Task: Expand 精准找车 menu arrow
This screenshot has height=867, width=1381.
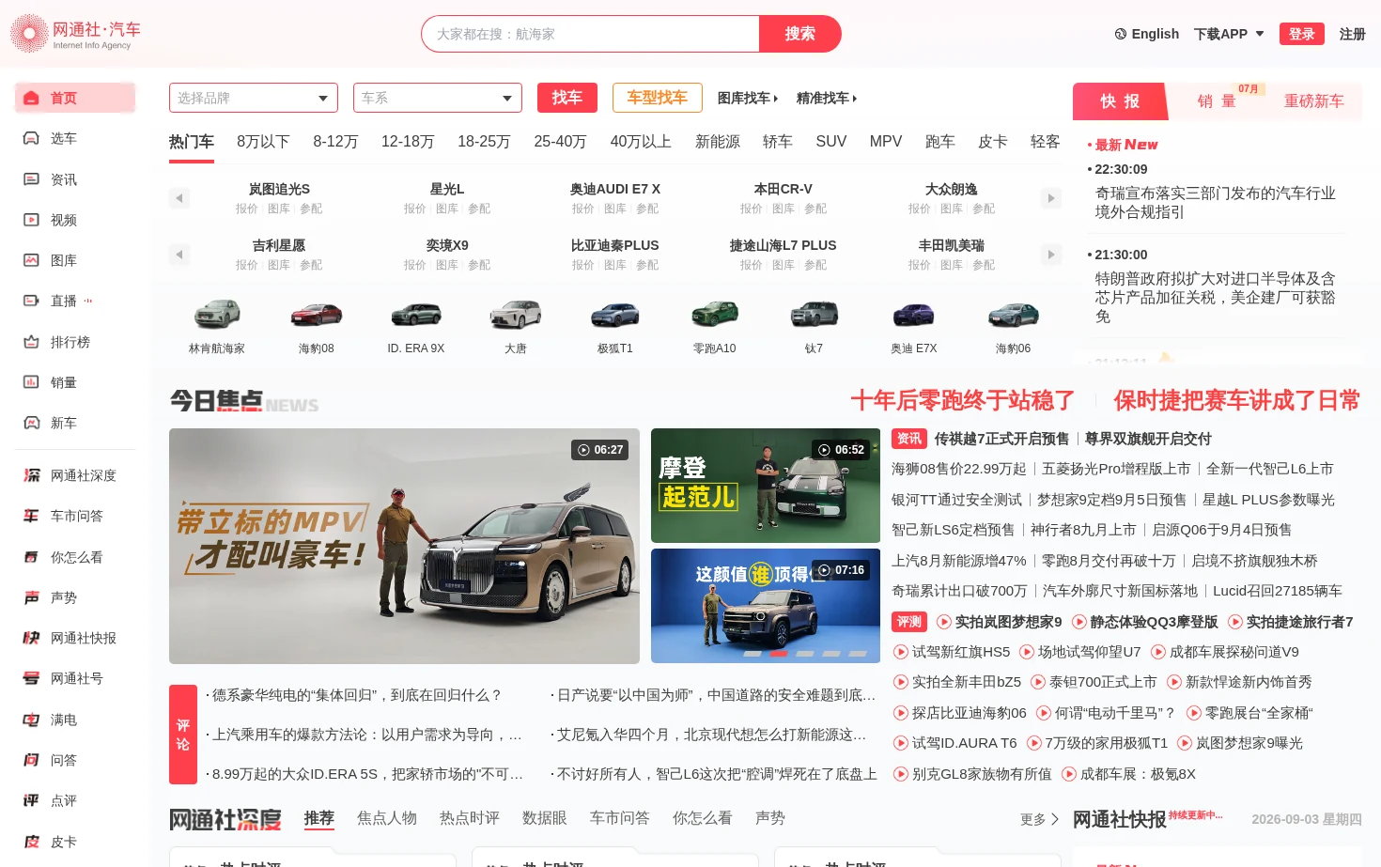Action: (854, 98)
